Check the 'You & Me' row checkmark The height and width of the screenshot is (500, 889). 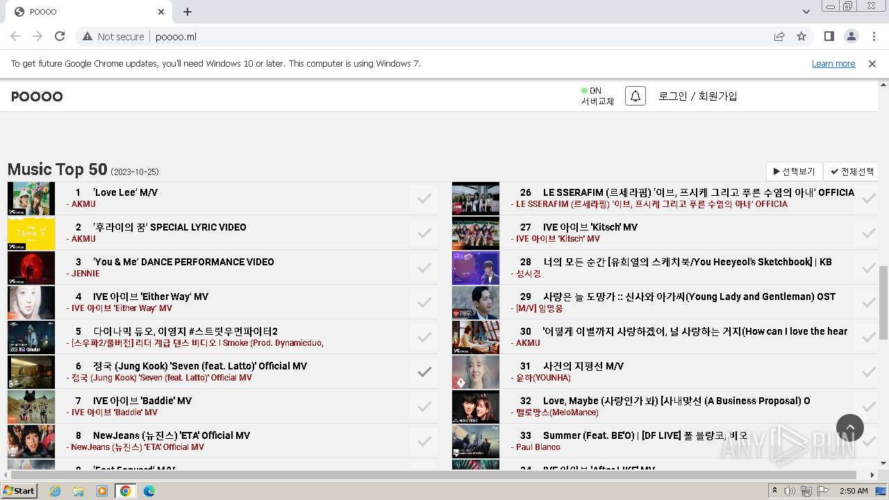coord(424,267)
